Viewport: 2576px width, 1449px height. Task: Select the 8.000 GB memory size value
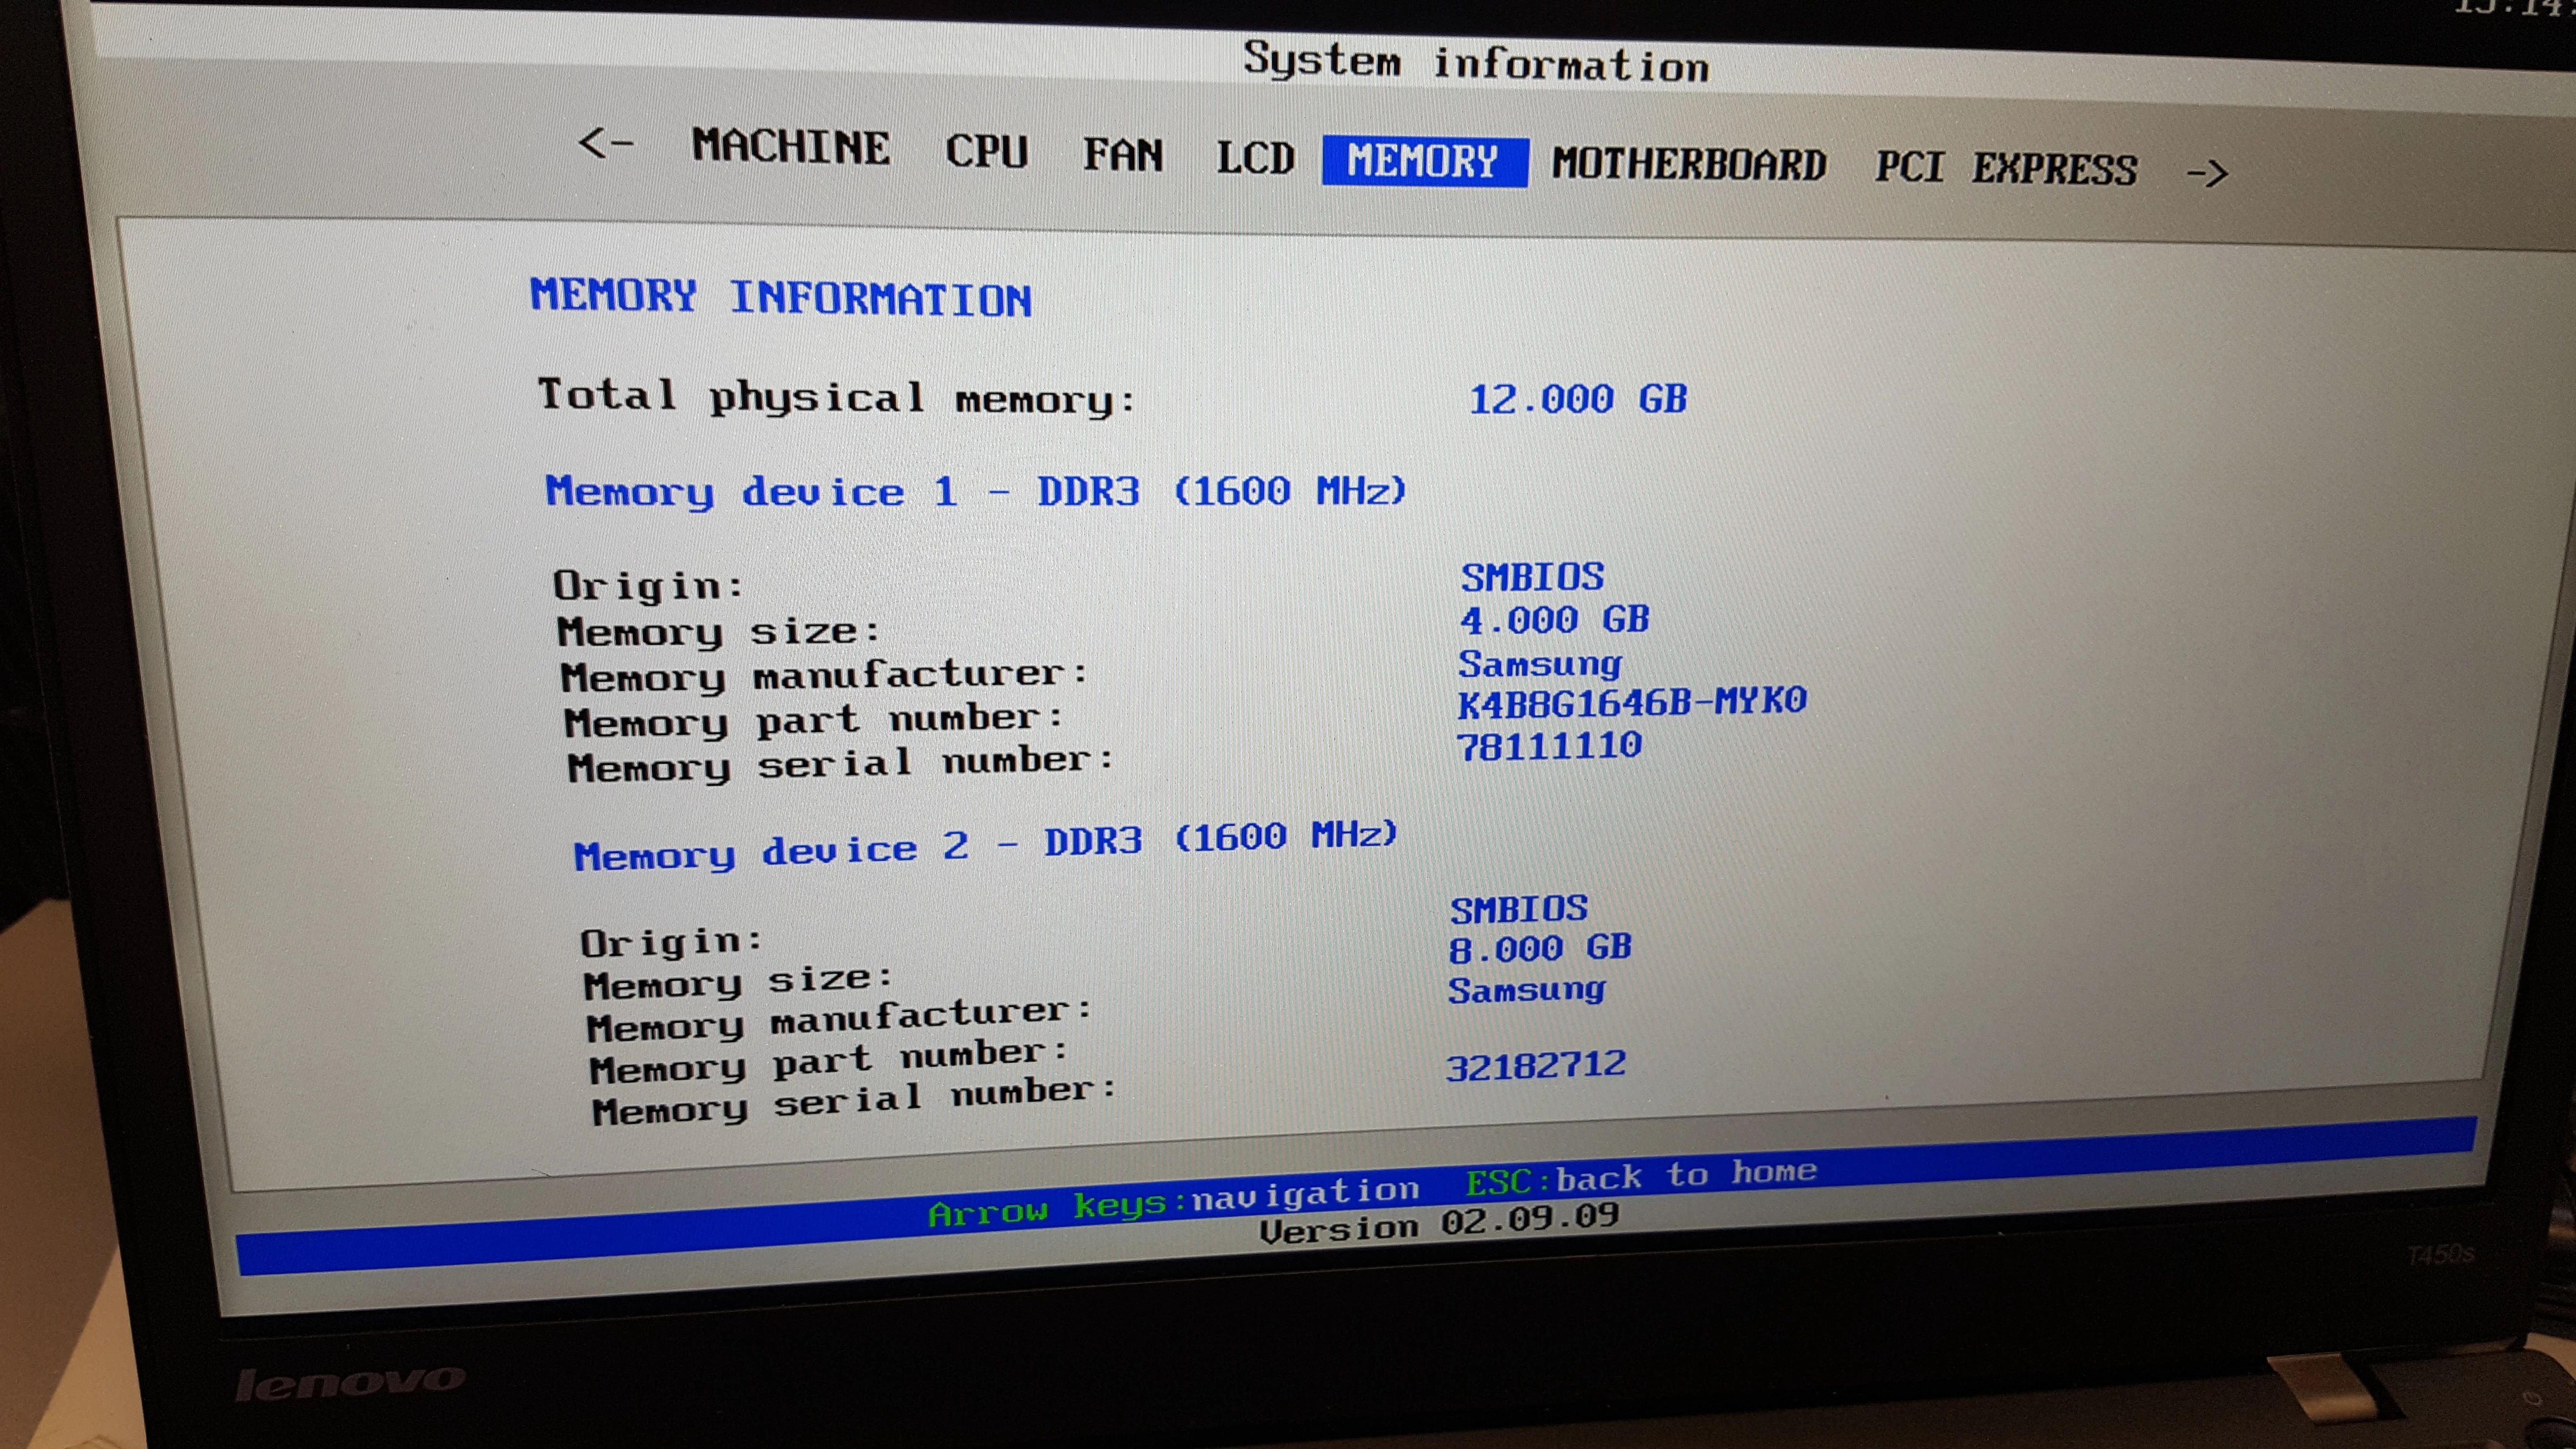[1540, 948]
